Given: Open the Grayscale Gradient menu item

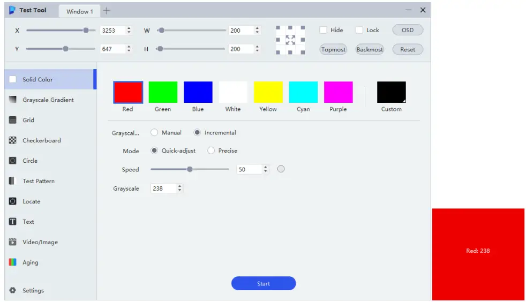Looking at the screenshot, I should (51, 100).
